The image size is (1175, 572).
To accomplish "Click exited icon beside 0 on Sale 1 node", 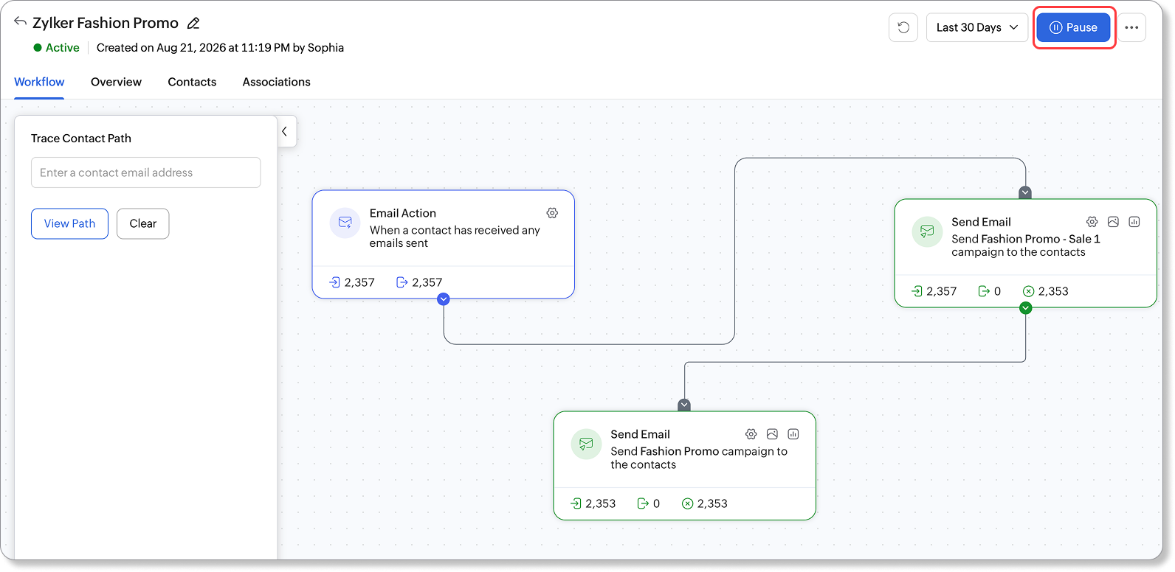I will point(984,291).
